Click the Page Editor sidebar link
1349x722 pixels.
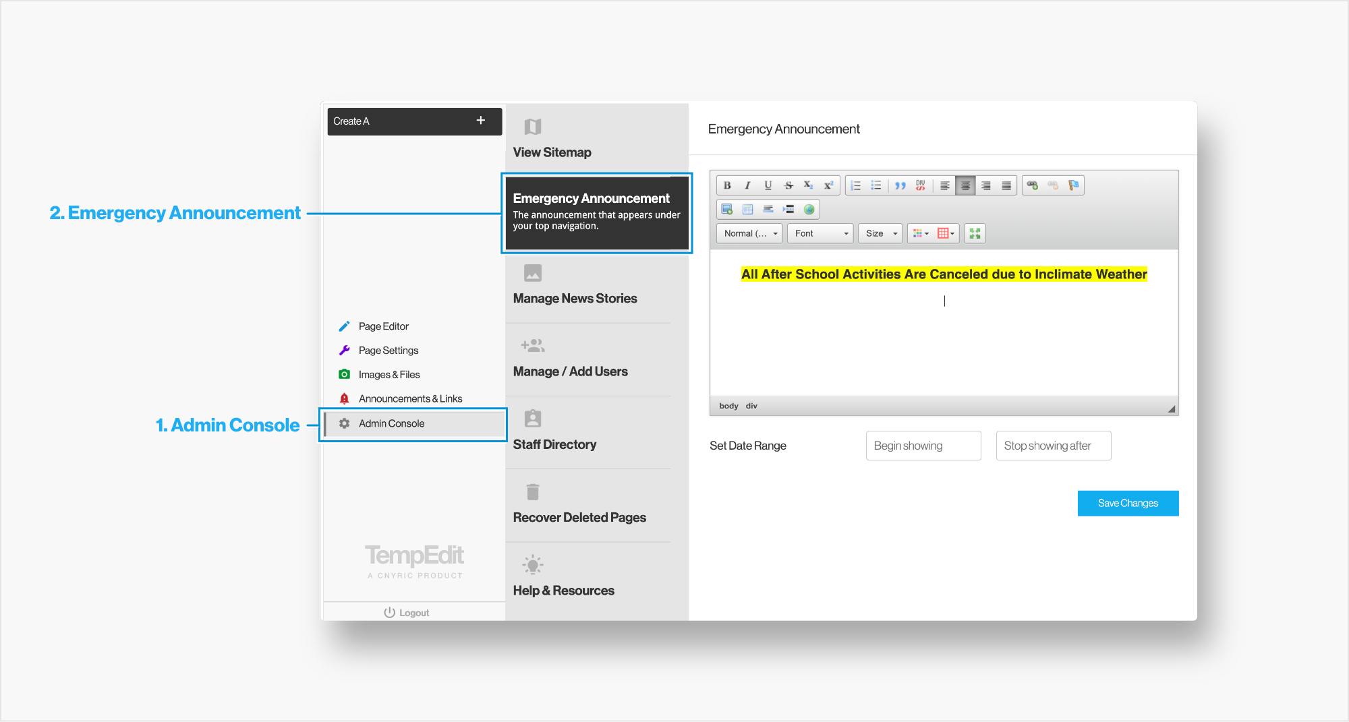[x=383, y=326]
